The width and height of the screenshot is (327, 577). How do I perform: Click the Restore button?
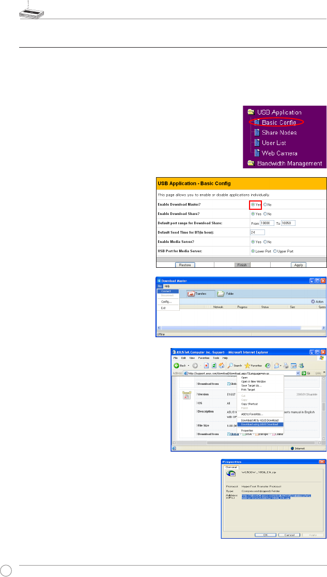[x=184, y=265]
